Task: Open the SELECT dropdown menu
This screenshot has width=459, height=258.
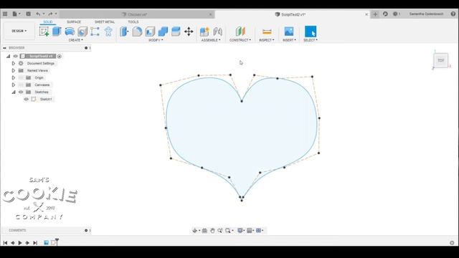Action: [311, 40]
